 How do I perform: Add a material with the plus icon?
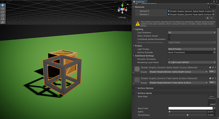pyautogui.click(x=208, y=18)
